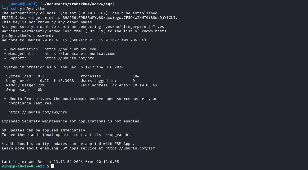The image size is (308, 170).
Task: Click the ubuntu.com/pro support link
Action: [69, 58]
